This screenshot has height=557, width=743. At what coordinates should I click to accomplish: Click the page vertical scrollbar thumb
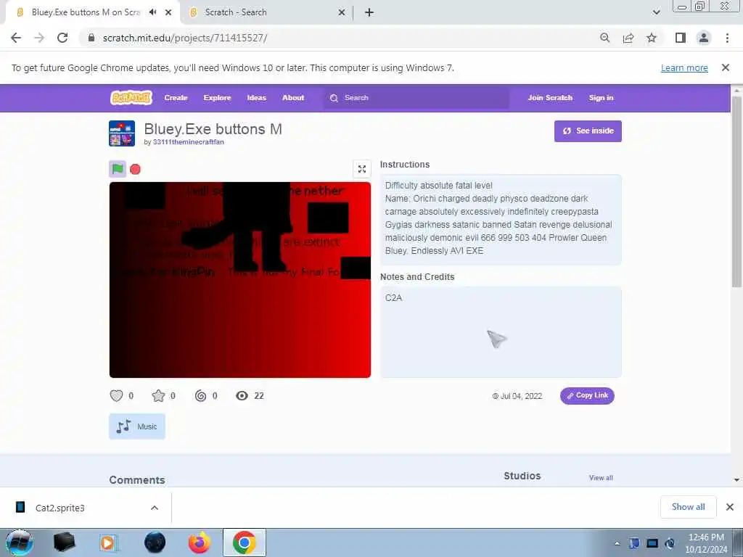736,191
